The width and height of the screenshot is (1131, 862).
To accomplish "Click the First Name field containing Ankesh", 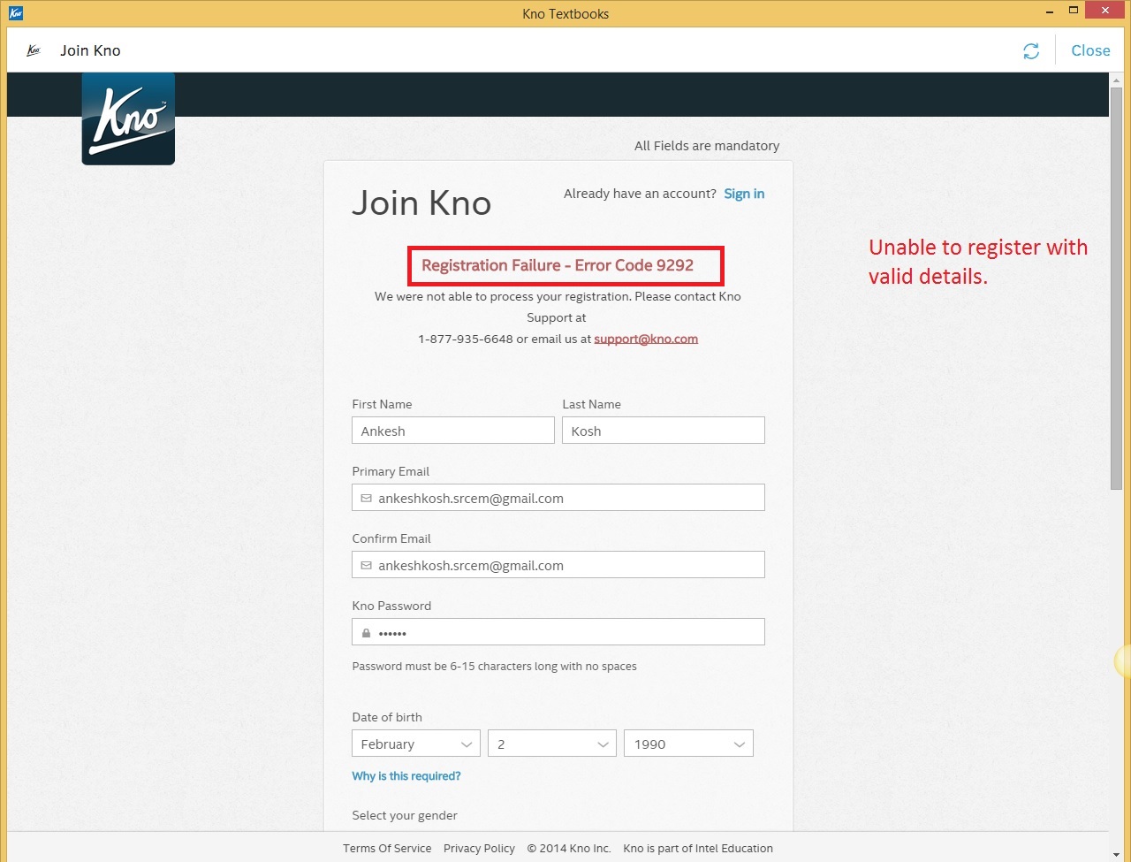I will point(453,431).
